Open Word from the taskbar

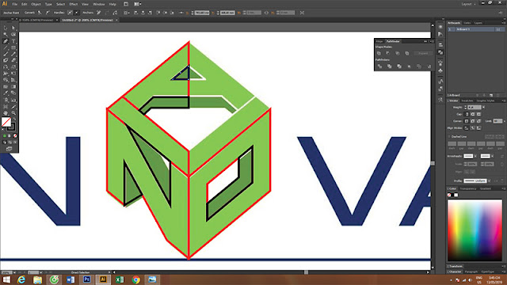click(71, 279)
